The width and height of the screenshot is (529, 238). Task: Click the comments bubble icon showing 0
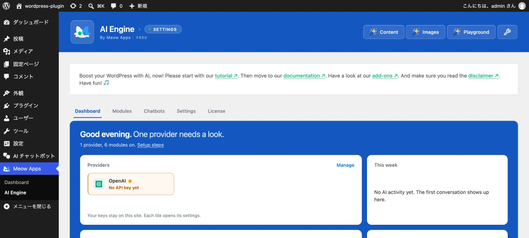(x=117, y=6)
